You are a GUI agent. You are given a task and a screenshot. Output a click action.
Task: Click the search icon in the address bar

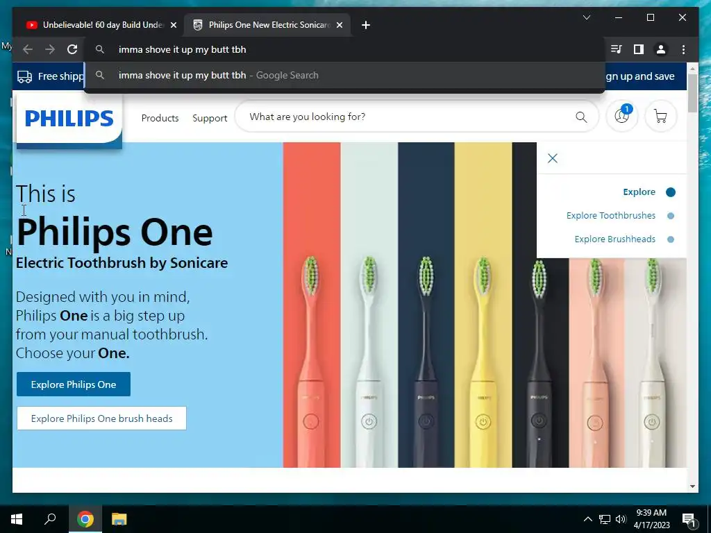pos(100,49)
